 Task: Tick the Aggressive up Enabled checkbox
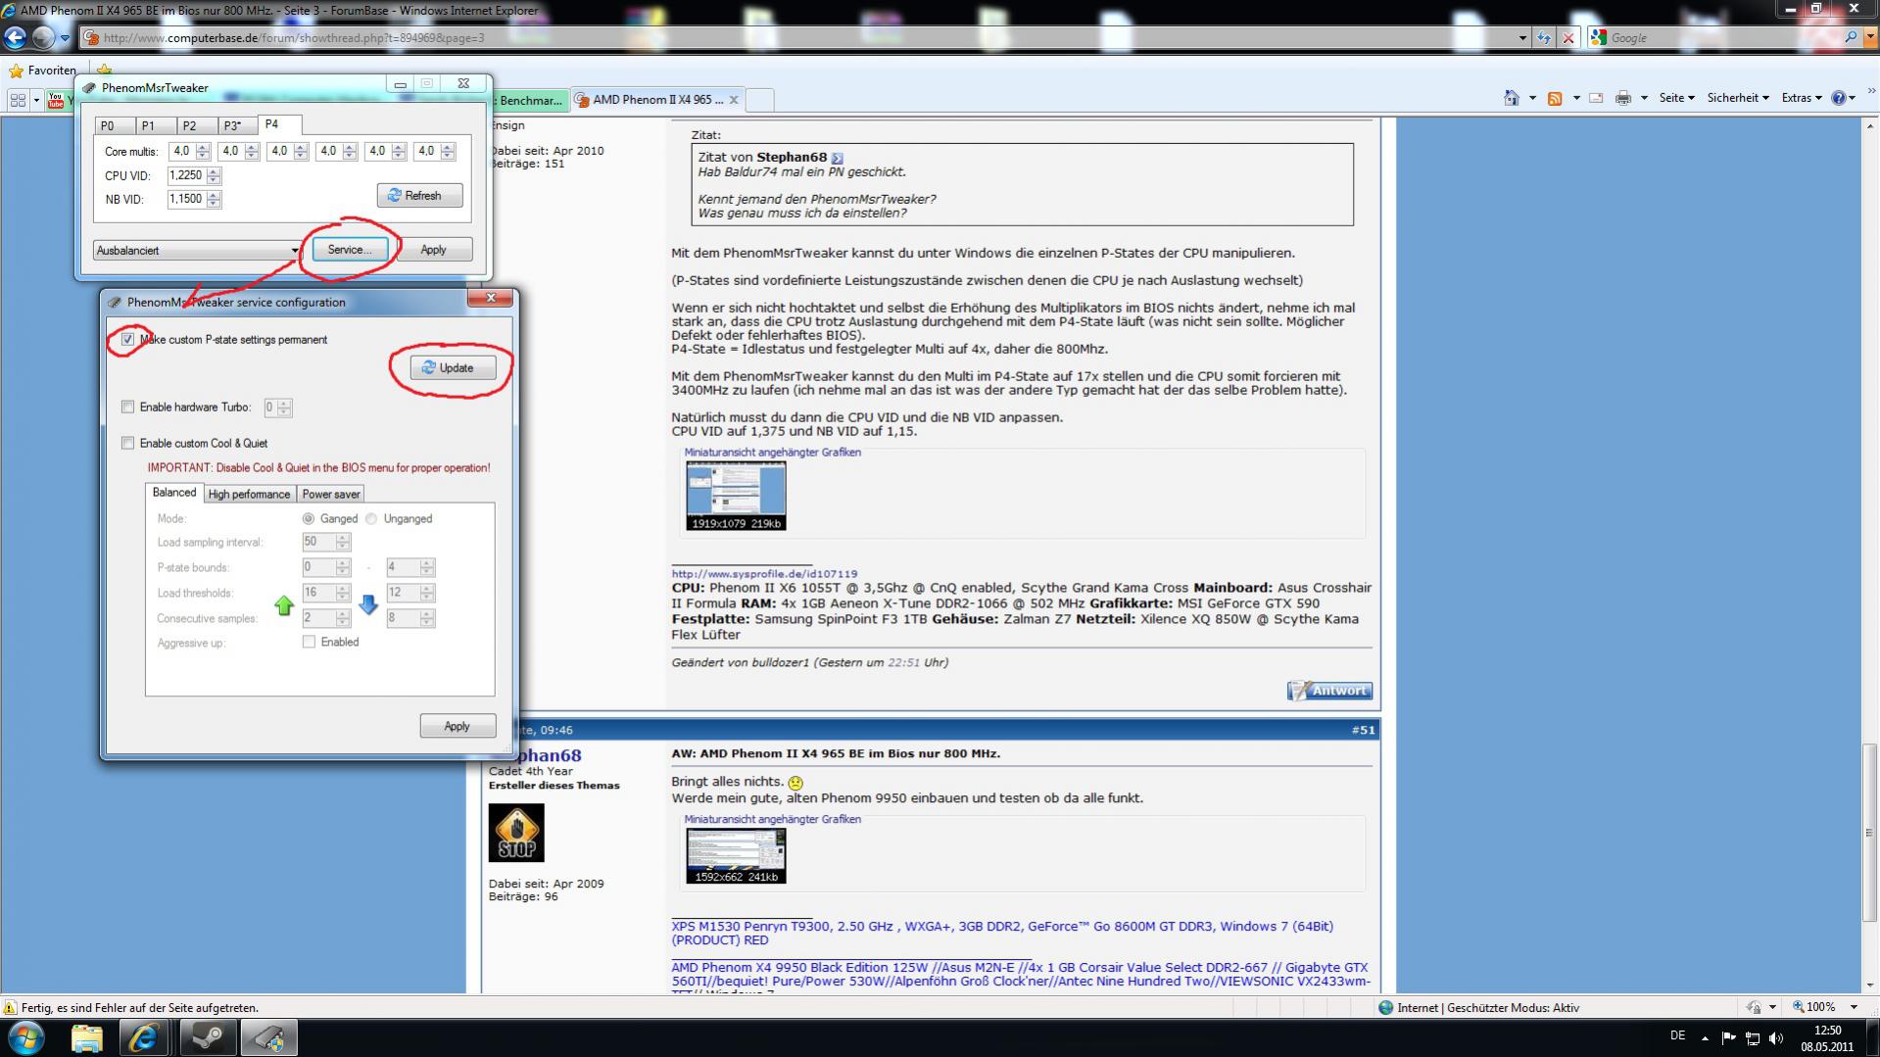pyautogui.click(x=309, y=642)
